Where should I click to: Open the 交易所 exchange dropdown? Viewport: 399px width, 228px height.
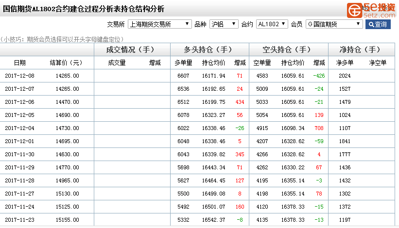(159, 24)
